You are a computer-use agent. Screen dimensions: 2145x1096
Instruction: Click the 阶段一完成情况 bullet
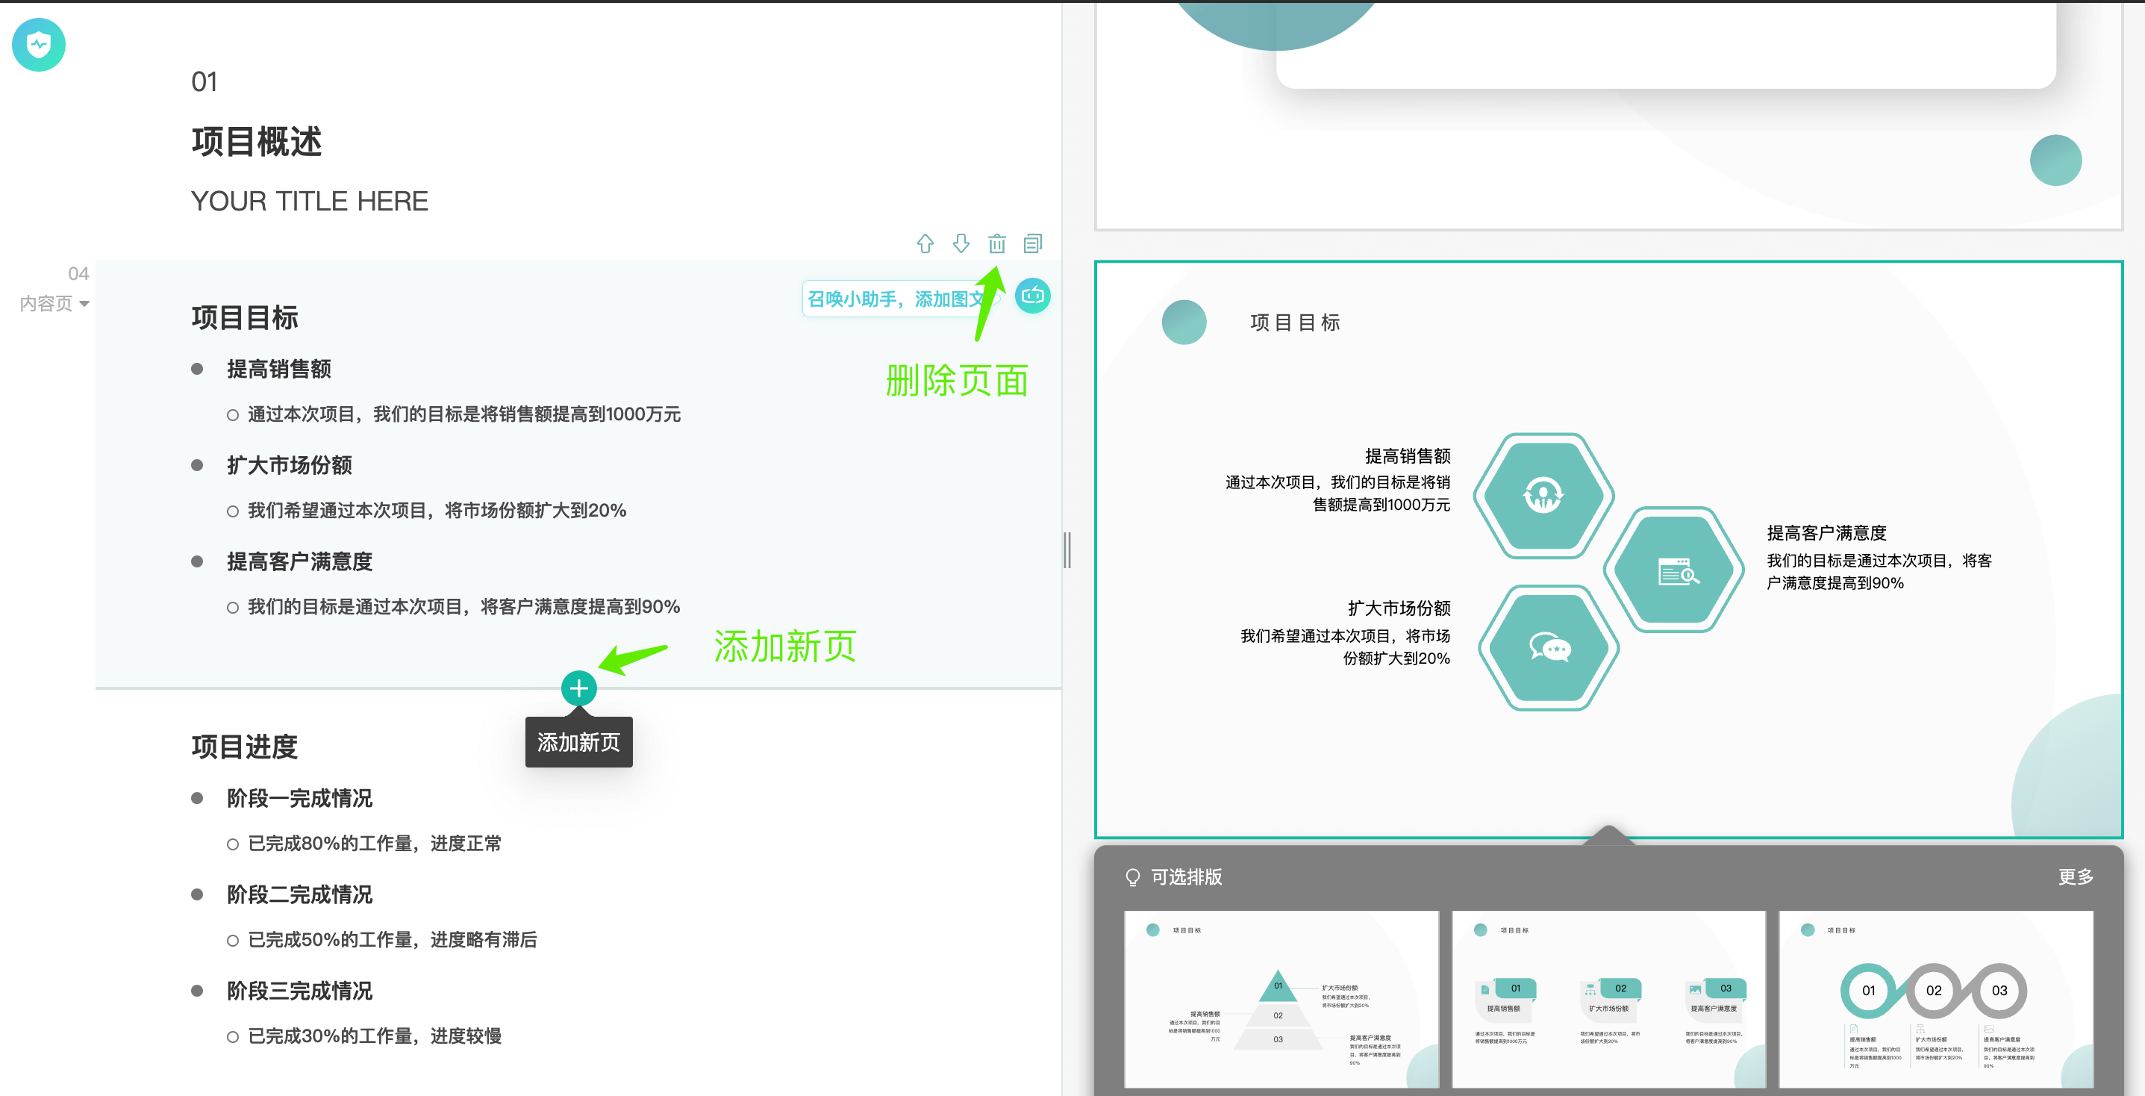tap(300, 798)
